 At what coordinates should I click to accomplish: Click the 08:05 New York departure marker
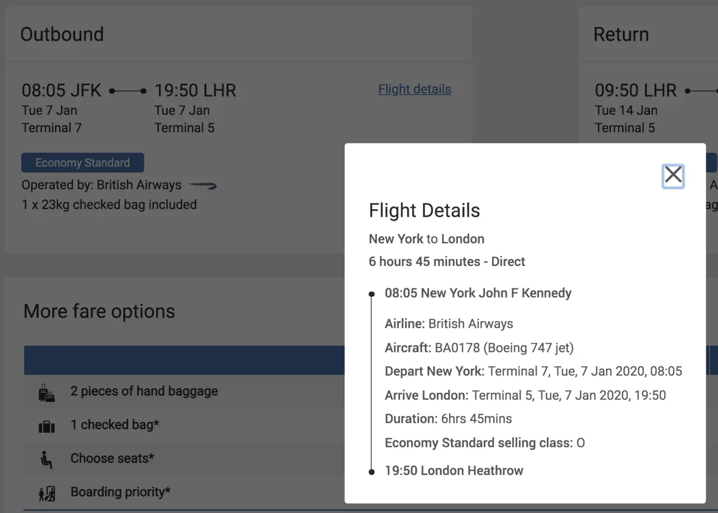click(x=372, y=294)
